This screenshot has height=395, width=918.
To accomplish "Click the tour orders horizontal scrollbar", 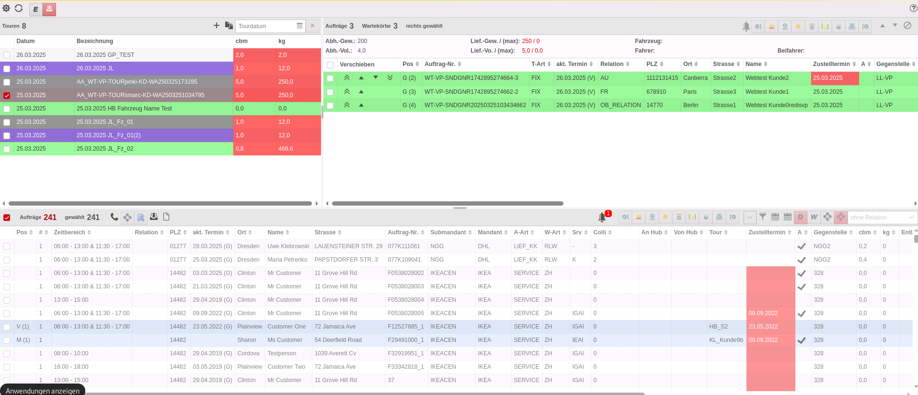I will pos(448,203).
